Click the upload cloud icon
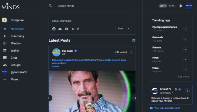This screenshot has width=197, height=112. point(60,29)
